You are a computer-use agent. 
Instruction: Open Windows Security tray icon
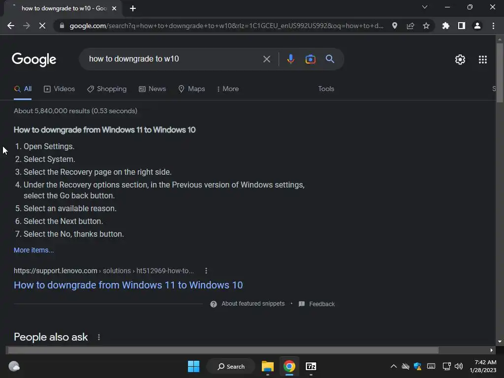click(417, 366)
